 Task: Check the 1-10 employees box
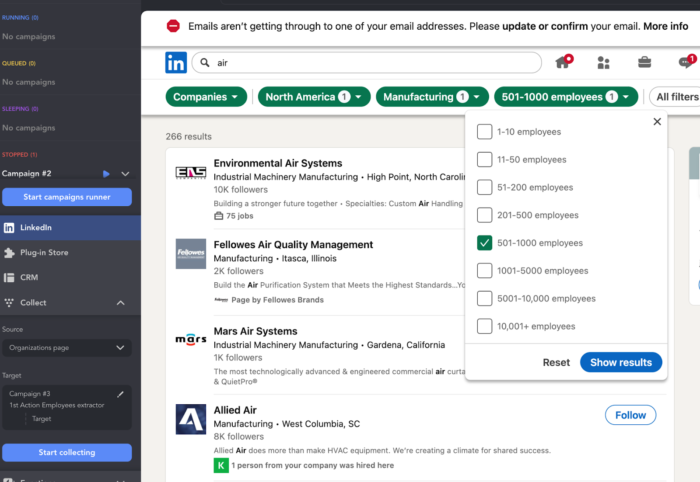click(x=484, y=132)
